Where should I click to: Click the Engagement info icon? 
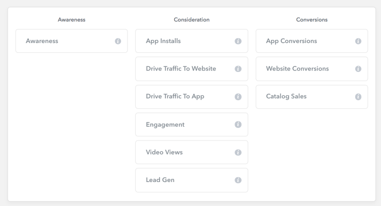(x=238, y=125)
